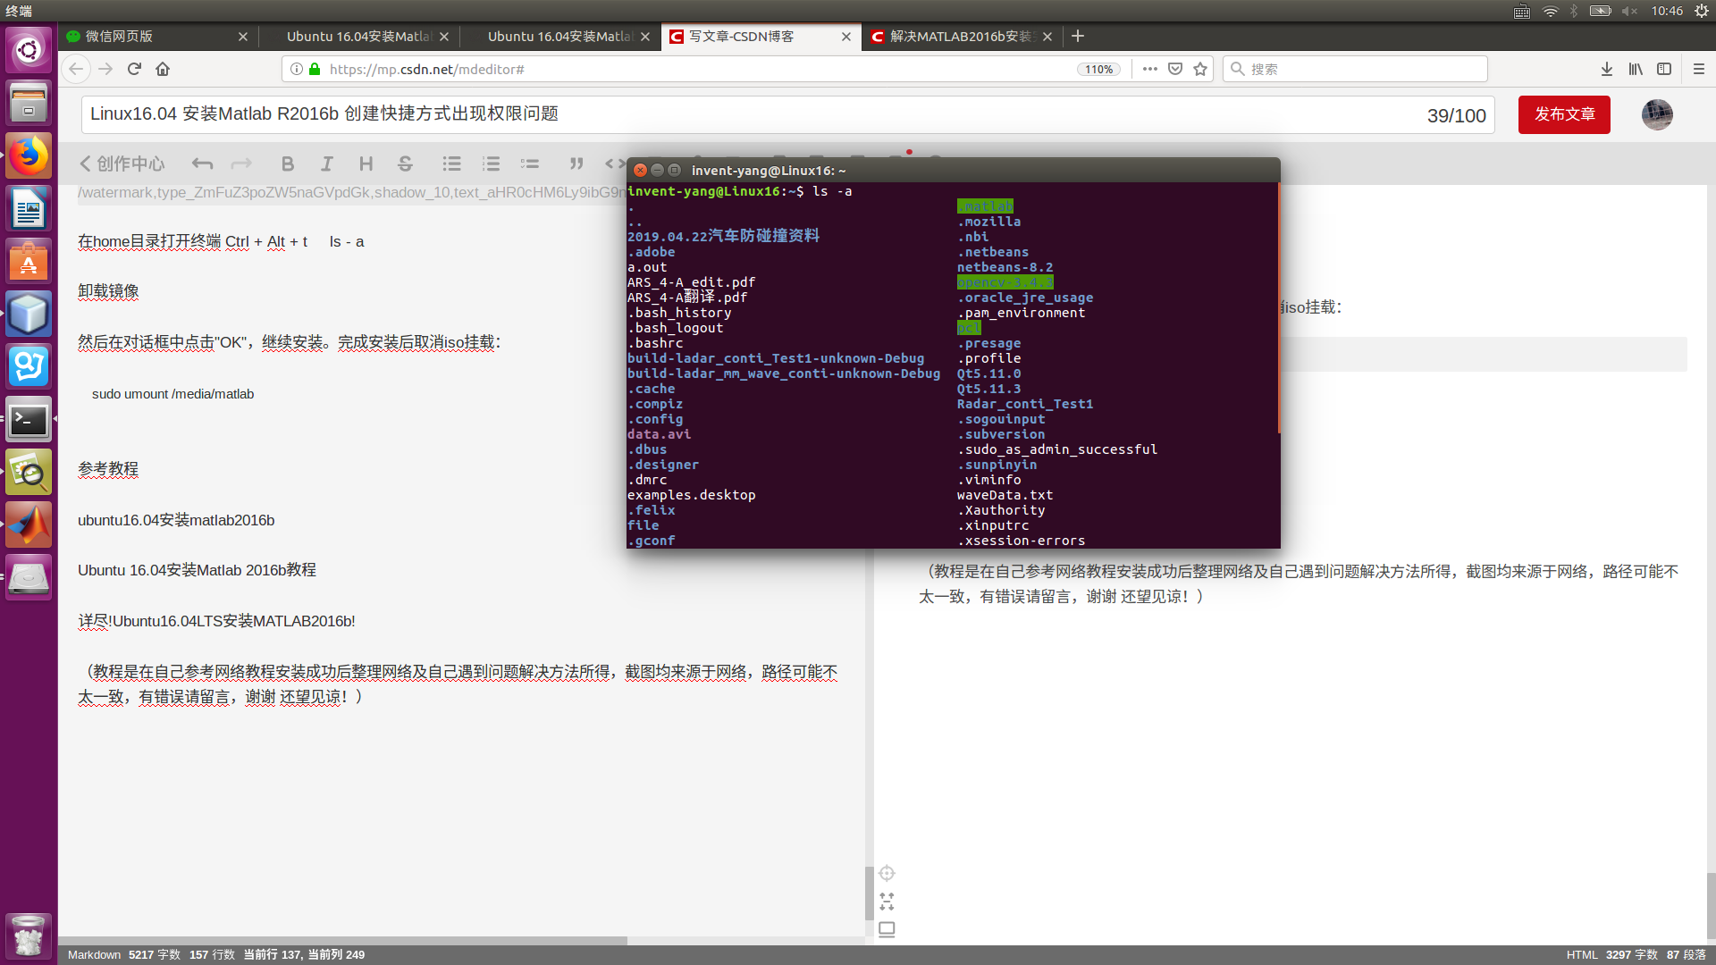1716x965 pixels.
Task: Click the 发布文章 publish button
Action: [x=1564, y=114]
